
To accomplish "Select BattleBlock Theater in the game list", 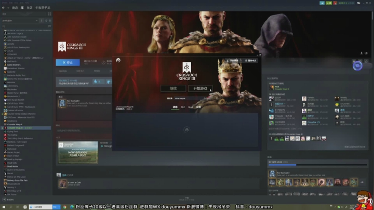I will click(x=16, y=68).
